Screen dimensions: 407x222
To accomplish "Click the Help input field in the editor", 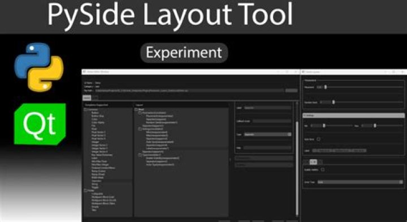I will pos(267,148).
